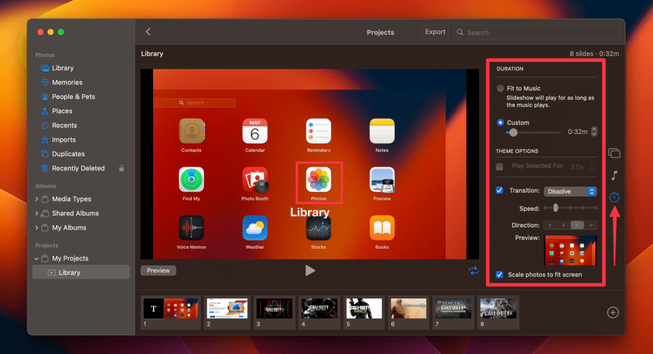This screenshot has width=653, height=354.
Task: Collapse the My Projects folder
Action: (x=36, y=258)
